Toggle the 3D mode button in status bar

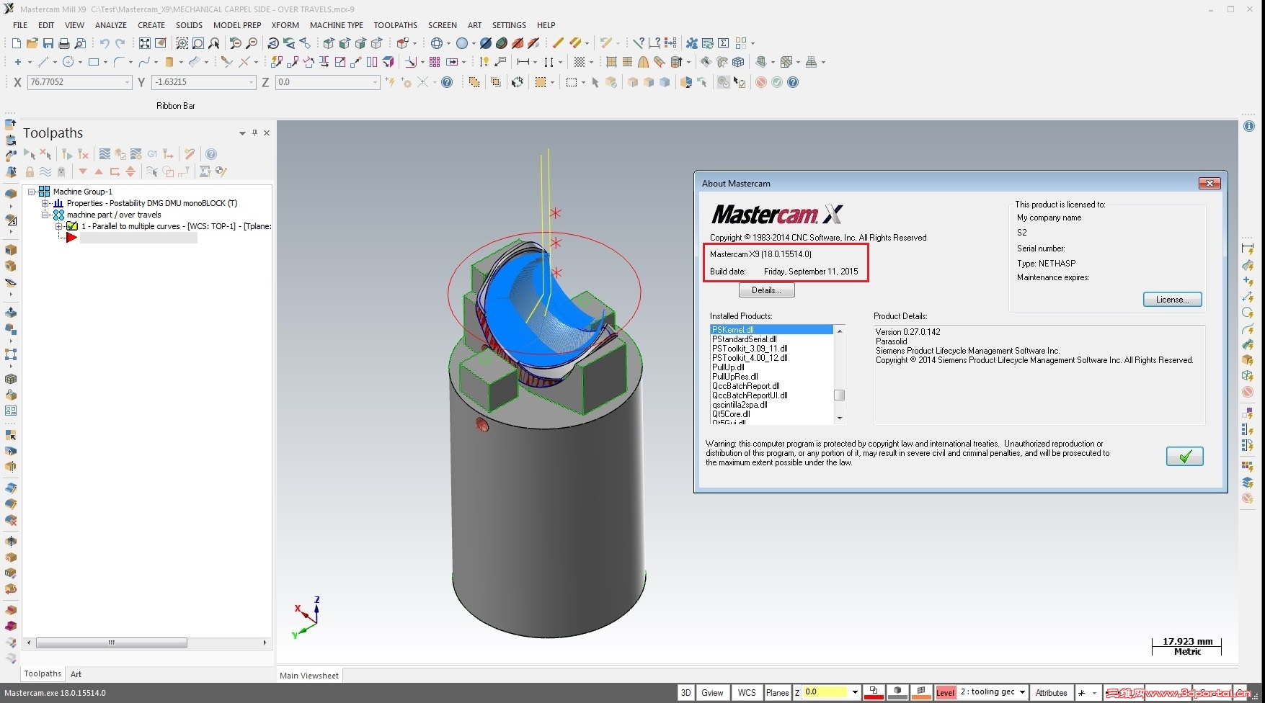[685, 693]
